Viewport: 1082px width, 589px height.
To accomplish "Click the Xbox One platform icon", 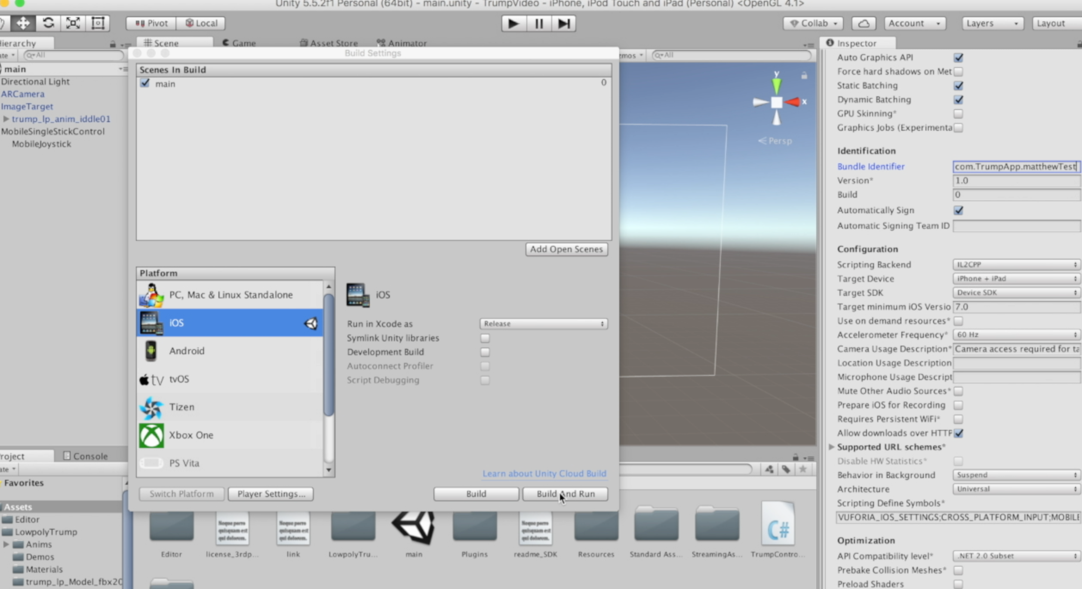I will pos(151,435).
